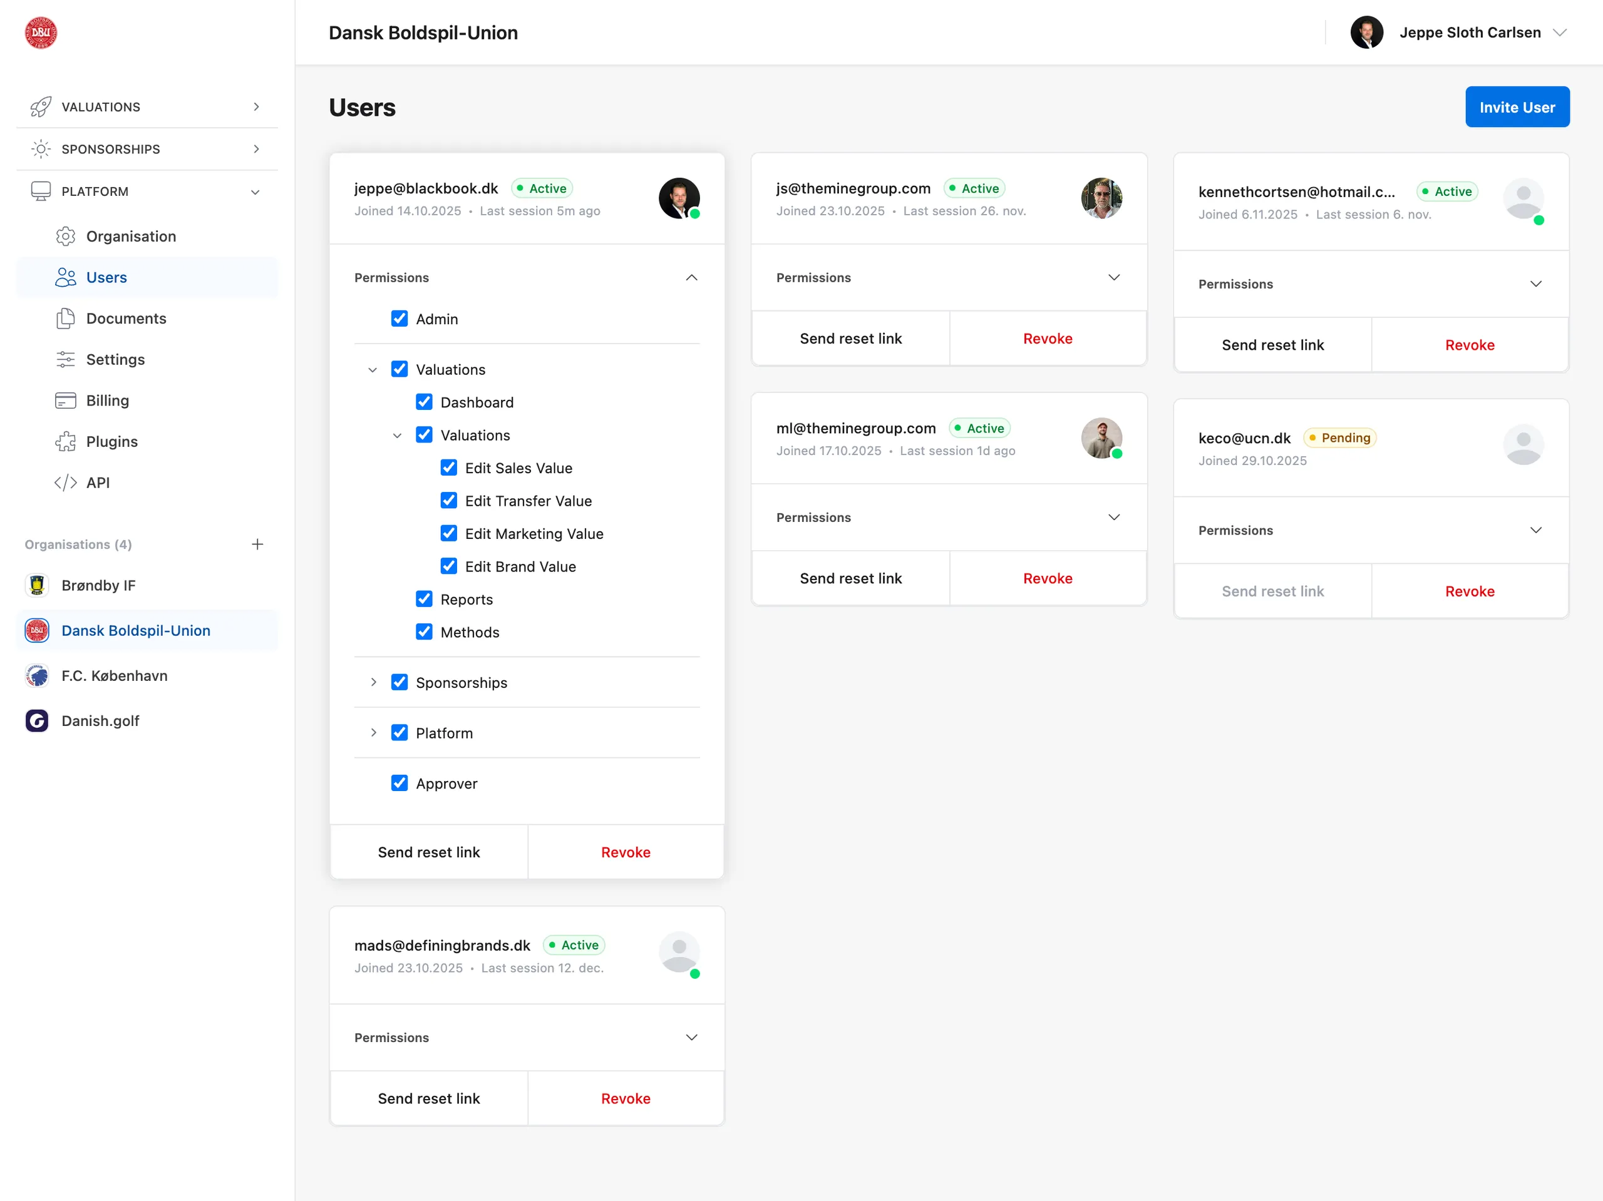Uncheck the Methods permission checkbox
Image resolution: width=1603 pixels, height=1201 pixels.
[x=424, y=631]
